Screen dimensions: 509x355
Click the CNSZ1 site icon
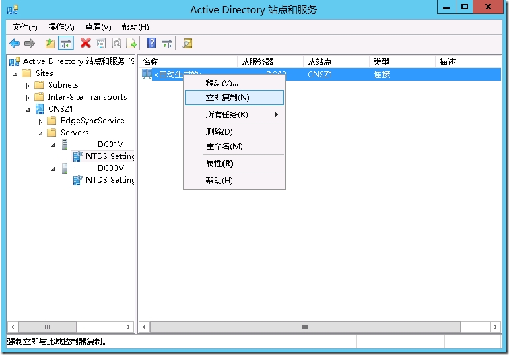(40, 109)
